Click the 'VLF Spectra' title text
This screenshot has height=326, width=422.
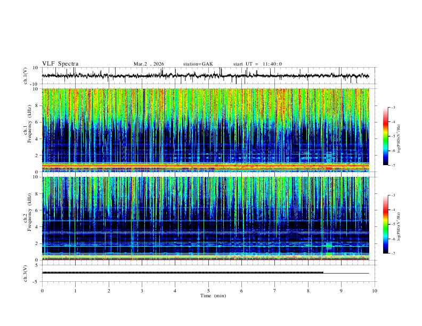[60, 64]
